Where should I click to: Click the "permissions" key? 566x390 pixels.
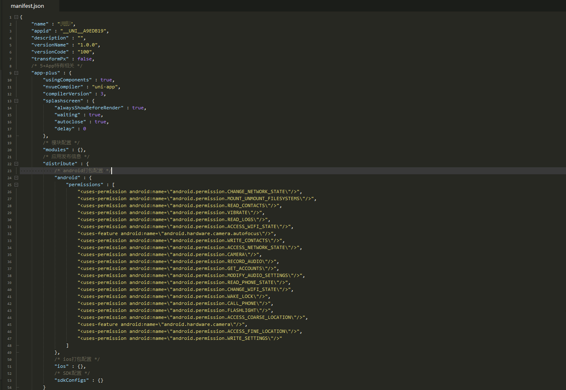pyautogui.click(x=84, y=185)
